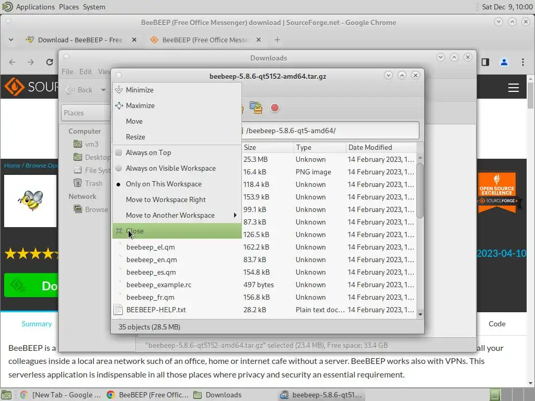This screenshot has width=535, height=401.
Task: Select the BEEBEEP-HELP.txt file row
Action: click(x=265, y=310)
